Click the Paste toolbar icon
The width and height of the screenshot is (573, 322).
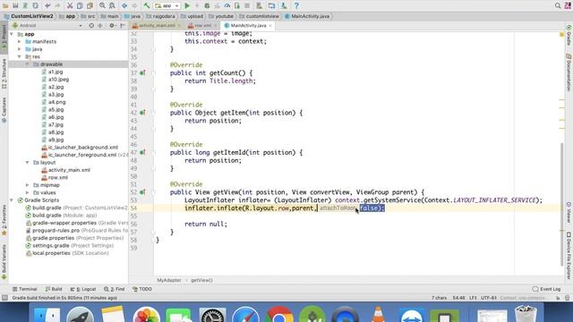90,6
